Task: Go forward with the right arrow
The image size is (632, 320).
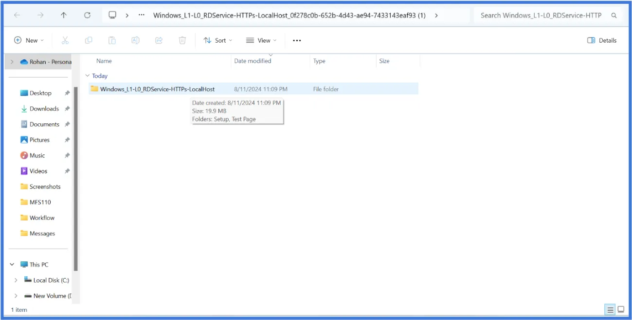Action: 40,15
